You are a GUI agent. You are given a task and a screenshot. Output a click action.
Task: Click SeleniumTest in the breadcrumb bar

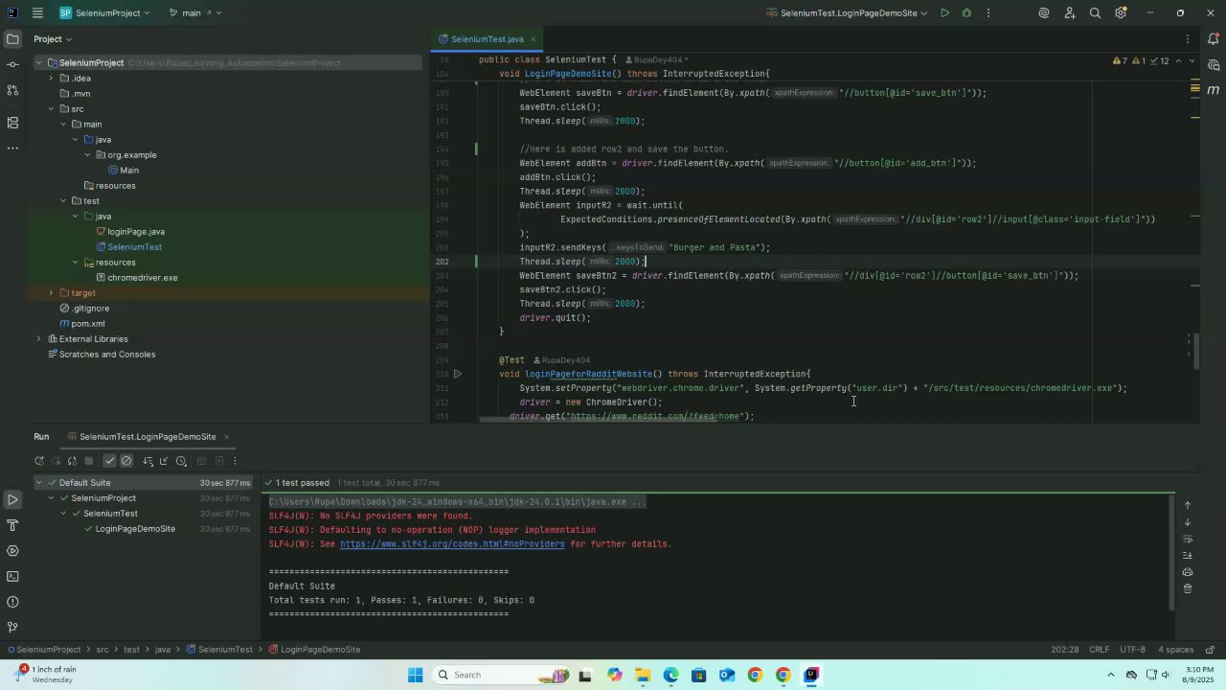tap(218, 650)
